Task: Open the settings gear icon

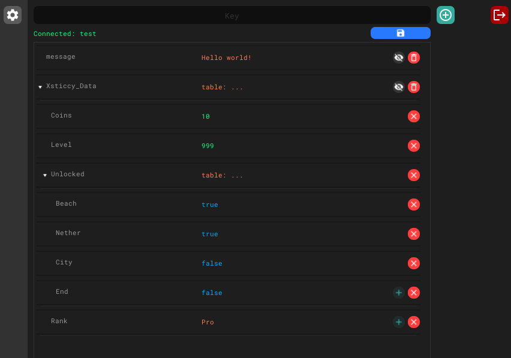Action: (x=13, y=15)
